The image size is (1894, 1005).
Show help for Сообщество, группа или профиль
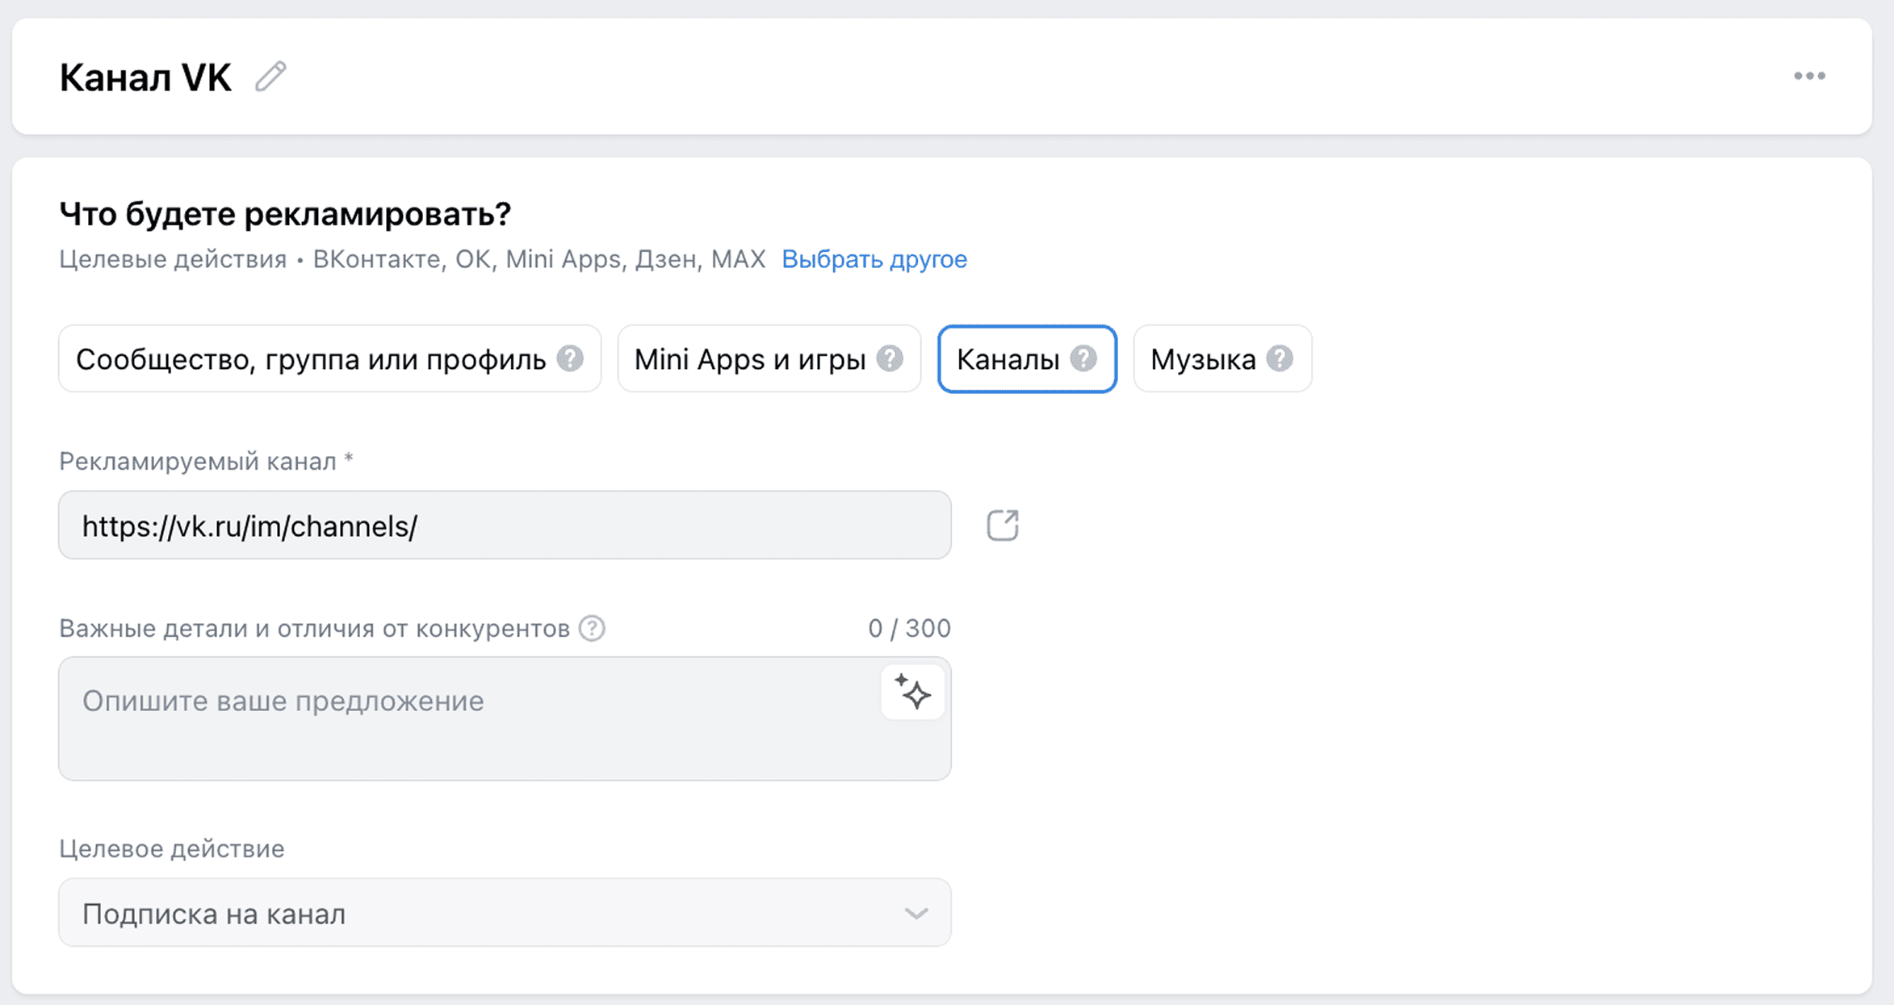pos(570,358)
